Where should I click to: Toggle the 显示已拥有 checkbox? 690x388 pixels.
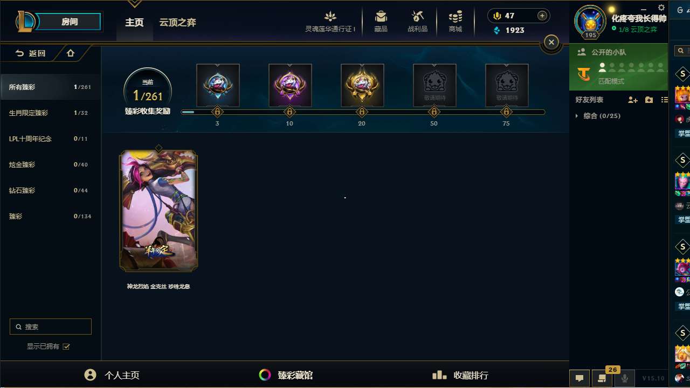(x=66, y=347)
